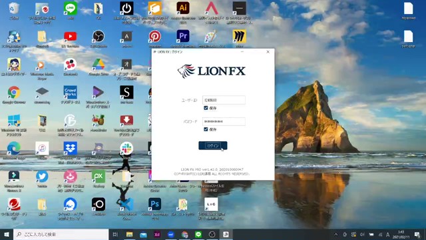This screenshot has height=240, width=426.
Task: Select the Microsoft Edge desktop icon
Action: click(14, 151)
